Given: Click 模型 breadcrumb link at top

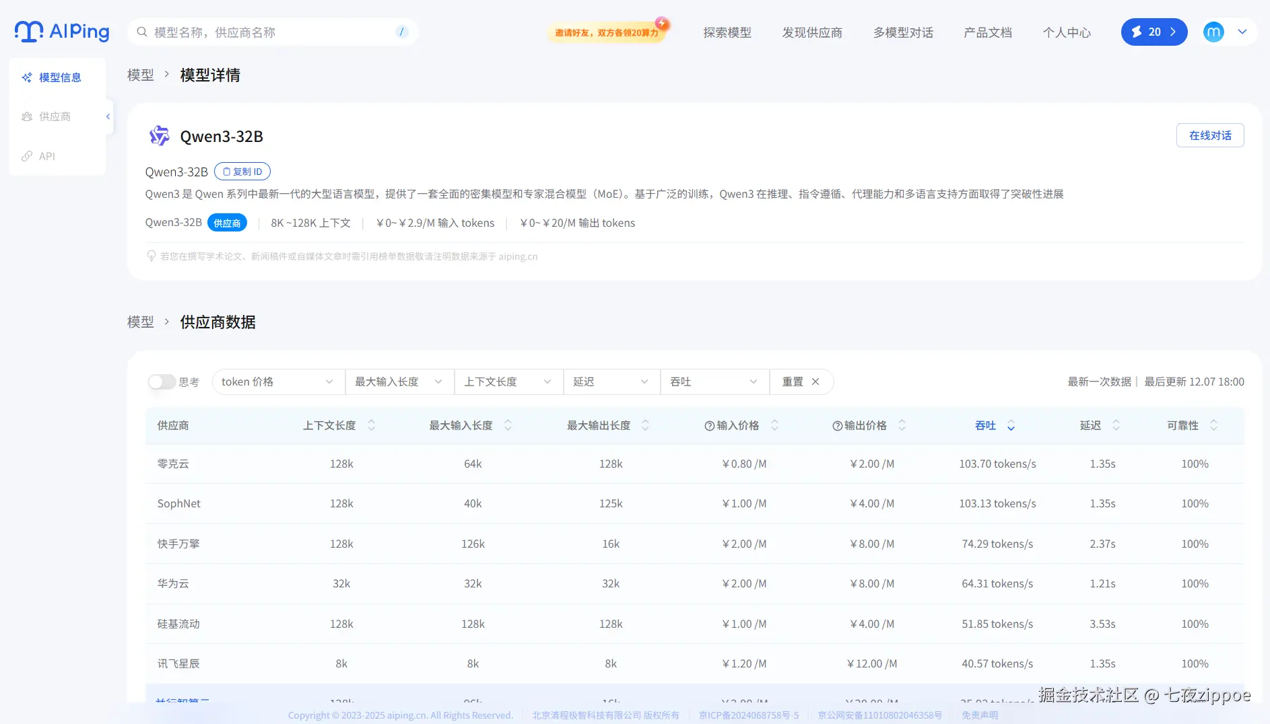Looking at the screenshot, I should (141, 75).
